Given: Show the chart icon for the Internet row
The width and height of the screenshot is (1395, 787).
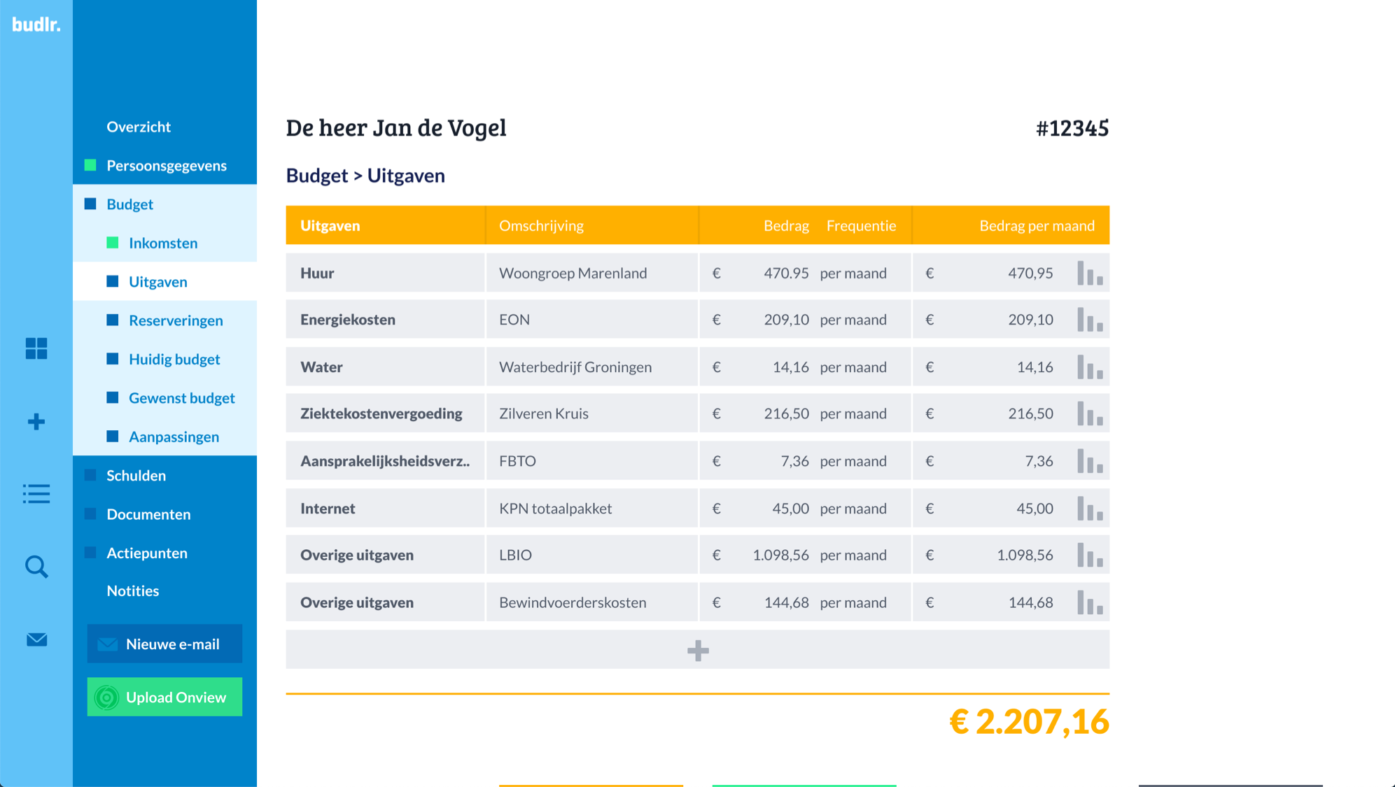Looking at the screenshot, I should pyautogui.click(x=1090, y=509).
